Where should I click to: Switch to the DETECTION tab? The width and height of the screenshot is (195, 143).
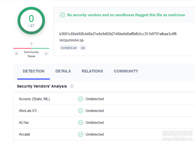pos(33,71)
